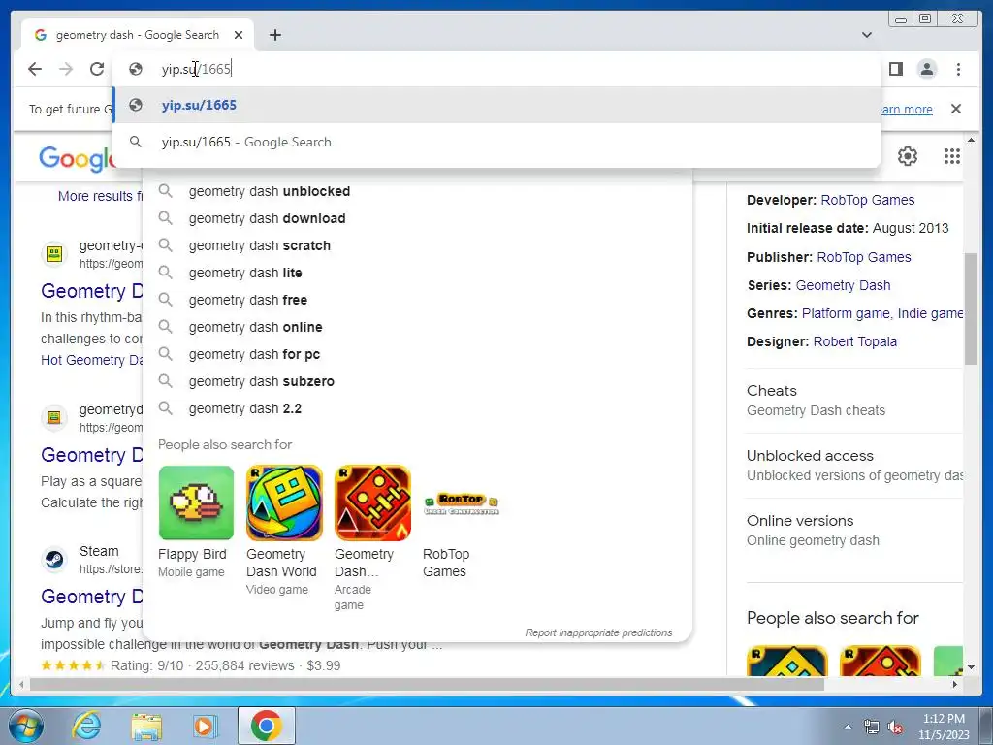The width and height of the screenshot is (993, 745).
Task: Open the taskbar clock 1:12 PM
Action: [944, 727]
